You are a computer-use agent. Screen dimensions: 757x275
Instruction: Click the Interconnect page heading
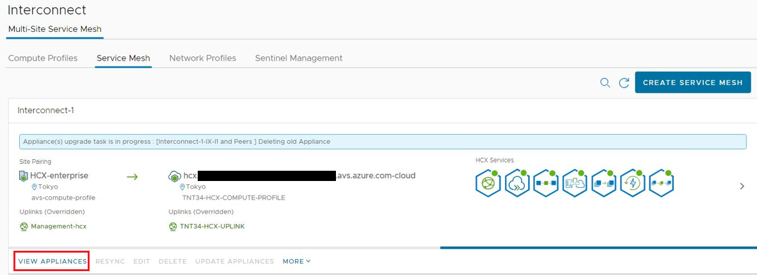pyautogui.click(x=47, y=10)
